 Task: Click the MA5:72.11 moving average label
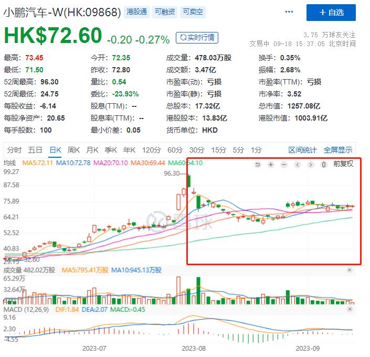pos(37,163)
